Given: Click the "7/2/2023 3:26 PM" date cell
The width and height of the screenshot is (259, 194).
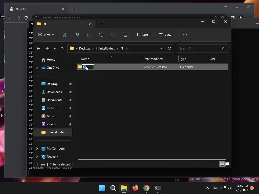Looking at the screenshot, I should click(155, 67).
